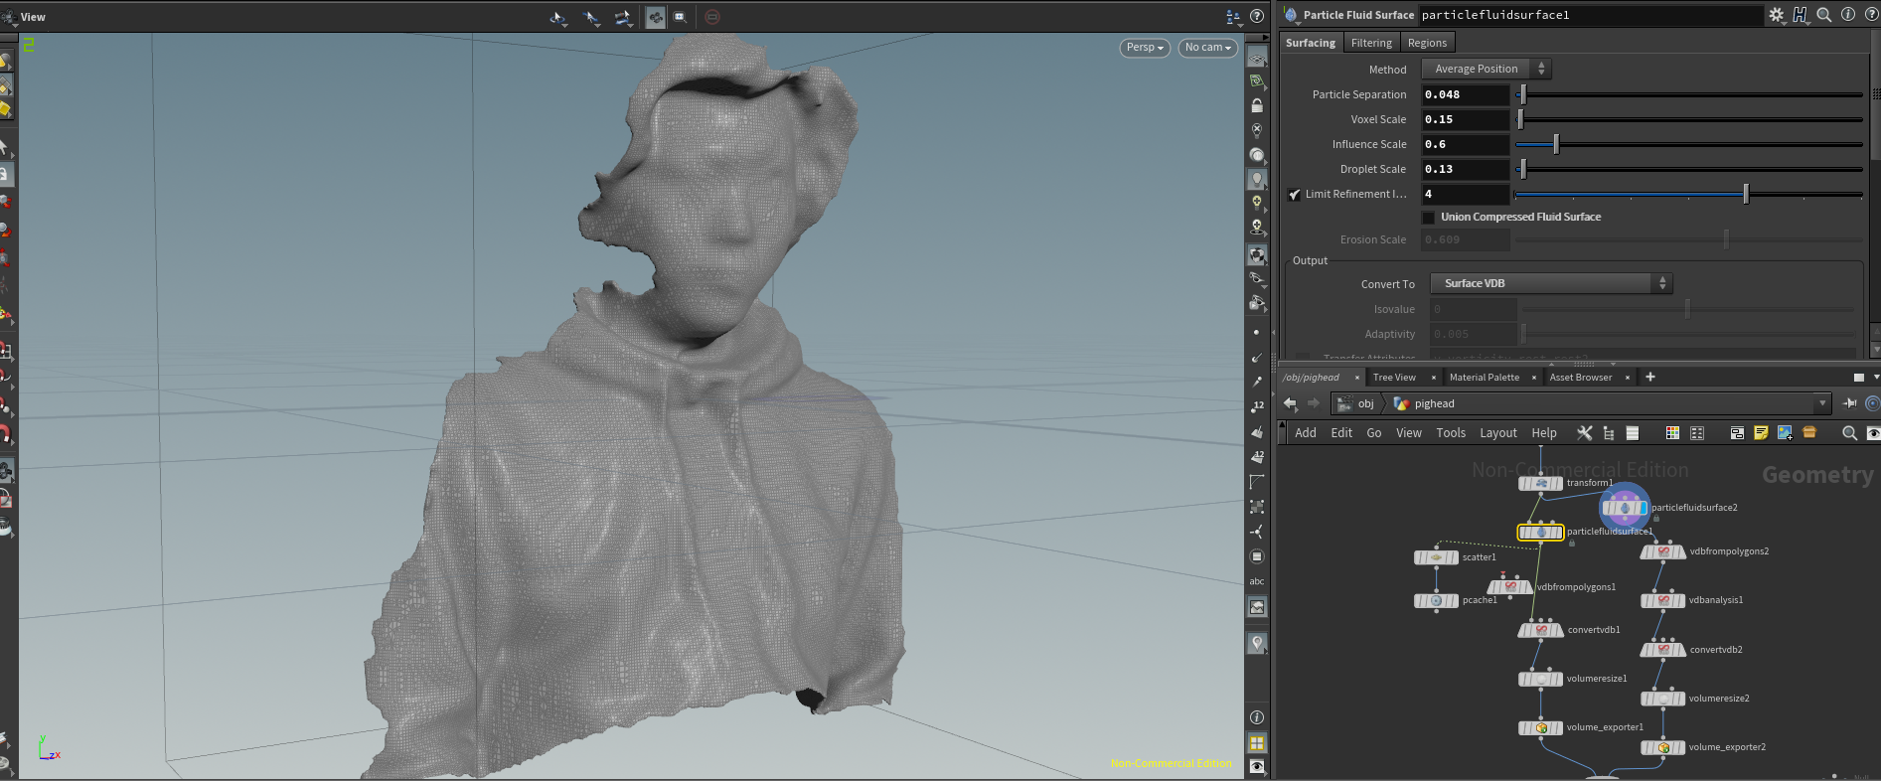Show the network tree view icon
This screenshot has height=781, width=1881.
(1609, 433)
